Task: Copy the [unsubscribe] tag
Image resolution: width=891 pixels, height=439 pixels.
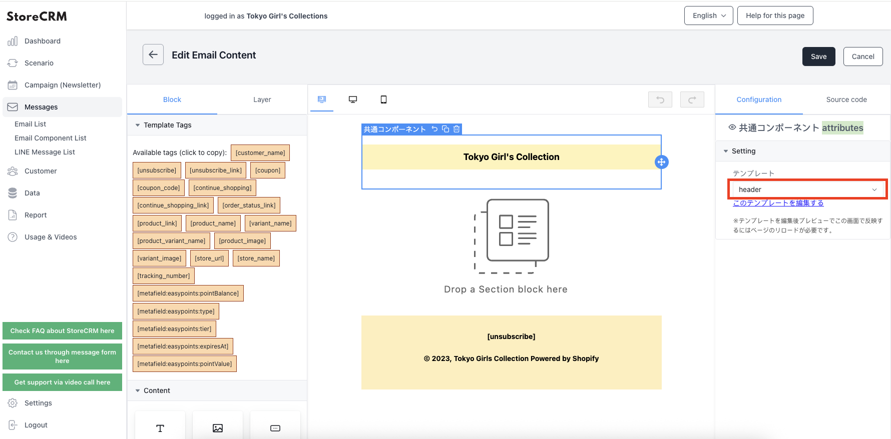Action: [x=157, y=170]
